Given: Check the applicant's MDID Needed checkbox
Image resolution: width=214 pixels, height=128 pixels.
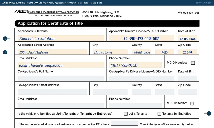Looking at the screenshot, I should (x=193, y=63).
